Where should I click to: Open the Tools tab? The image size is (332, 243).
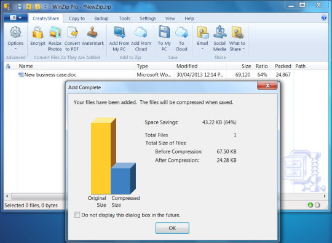(124, 18)
